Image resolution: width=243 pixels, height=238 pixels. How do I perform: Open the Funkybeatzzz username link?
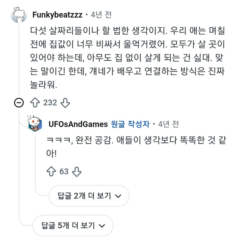coord(58,15)
